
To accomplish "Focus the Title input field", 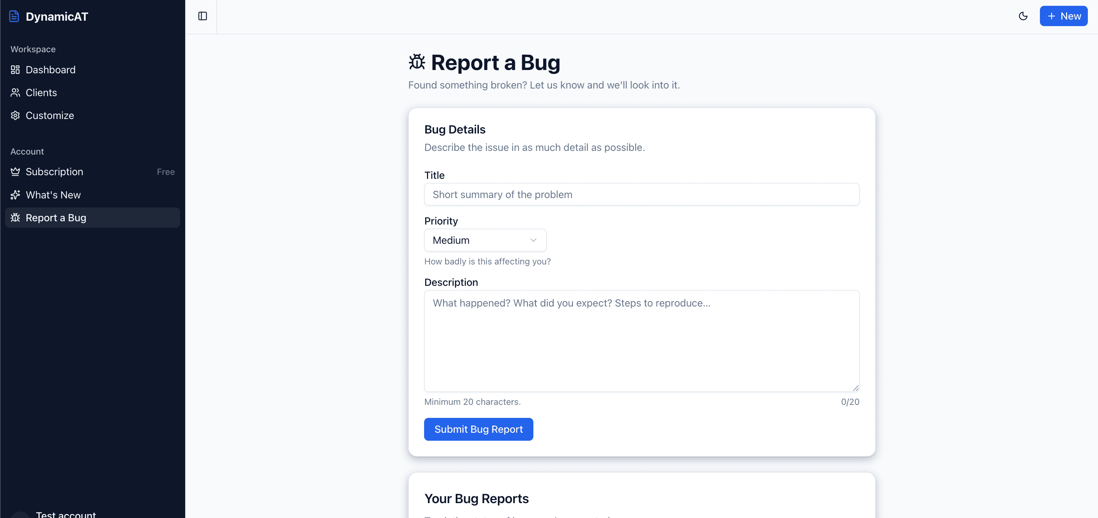I will (642, 194).
